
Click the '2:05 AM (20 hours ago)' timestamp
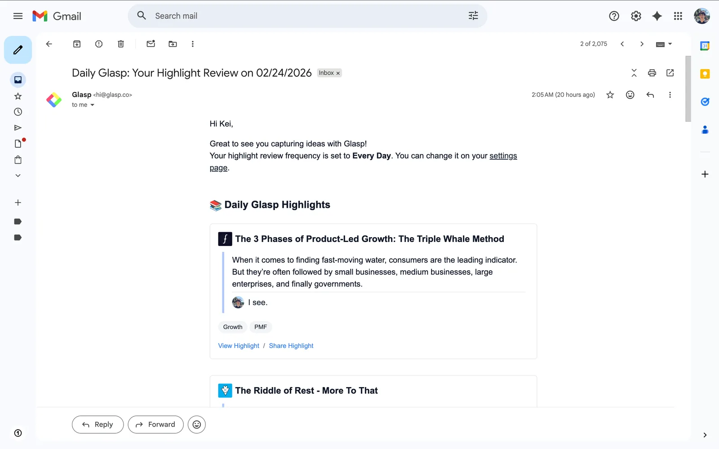(x=563, y=95)
